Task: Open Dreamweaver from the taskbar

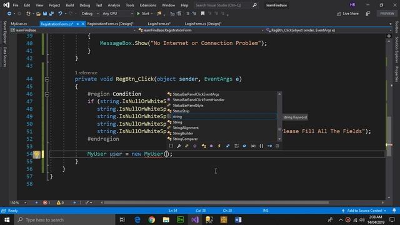Action: pos(181,219)
